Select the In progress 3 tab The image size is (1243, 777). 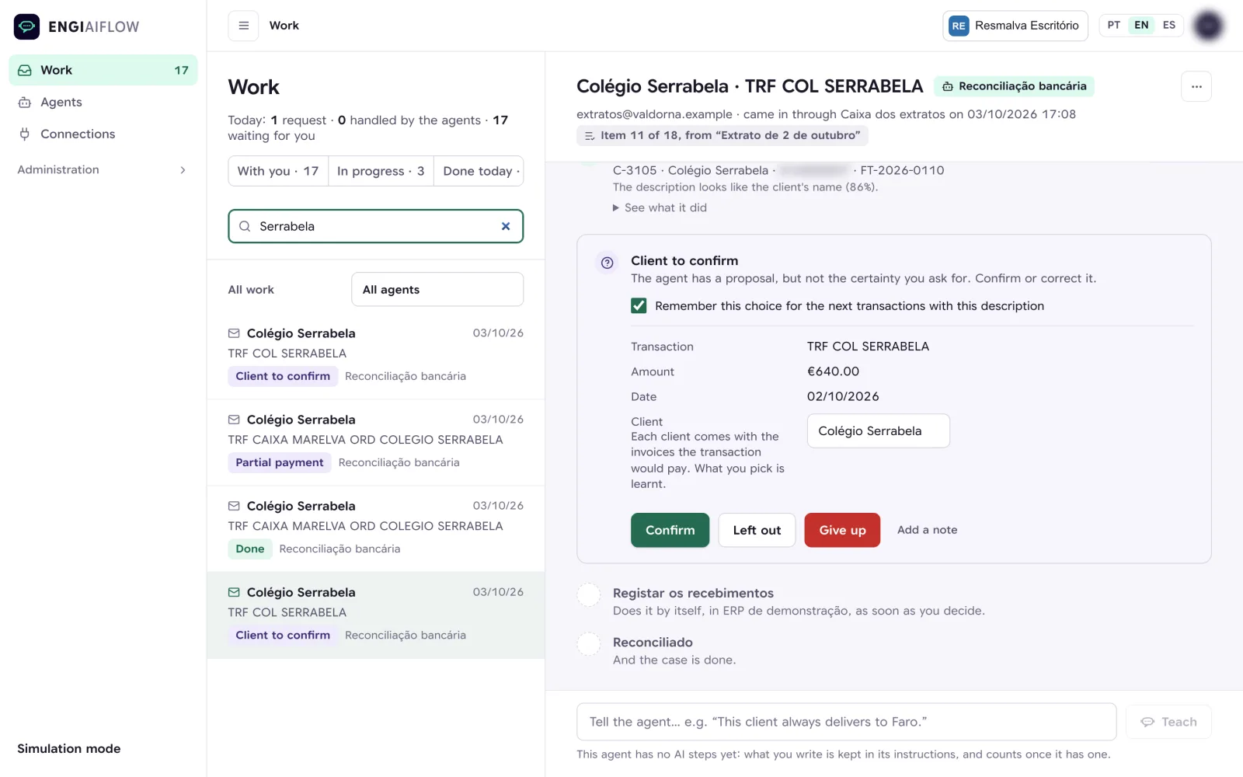pos(381,171)
